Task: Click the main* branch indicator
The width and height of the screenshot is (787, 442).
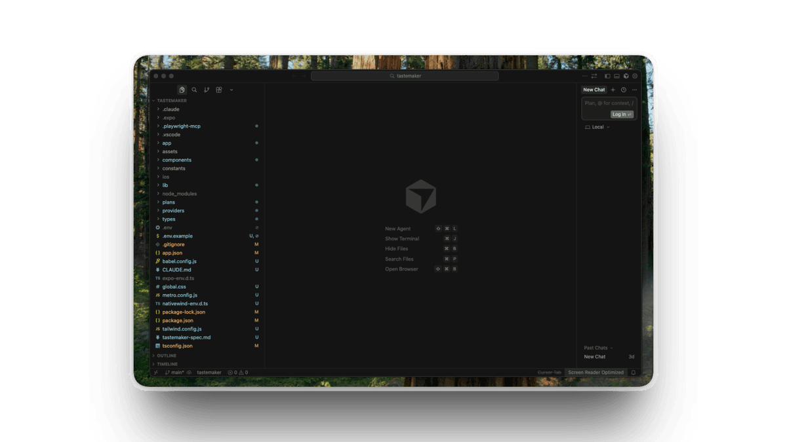Action: (x=174, y=373)
